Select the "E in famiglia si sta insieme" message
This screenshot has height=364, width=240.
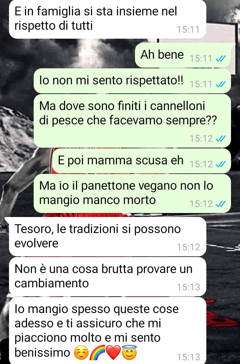pyautogui.click(x=108, y=19)
